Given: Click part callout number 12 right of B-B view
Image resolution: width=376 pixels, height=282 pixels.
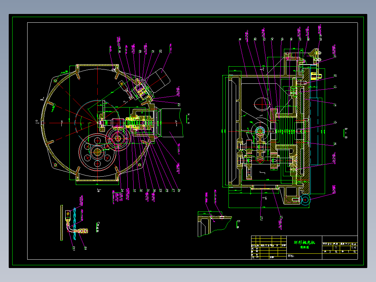Looking at the screenshot, I should (335, 76).
